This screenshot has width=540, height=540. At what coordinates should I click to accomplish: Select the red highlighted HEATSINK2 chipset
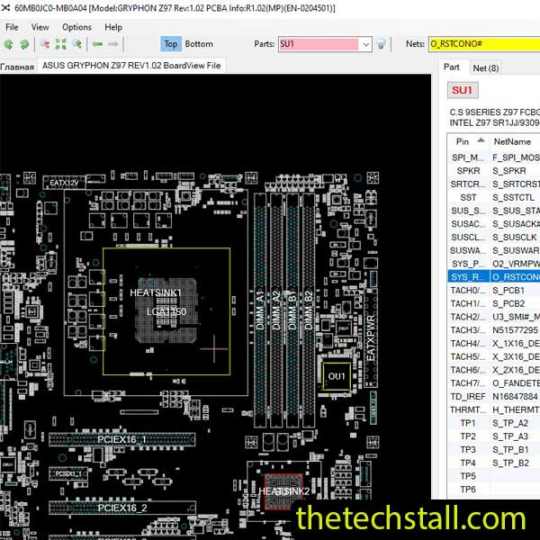[x=283, y=491]
